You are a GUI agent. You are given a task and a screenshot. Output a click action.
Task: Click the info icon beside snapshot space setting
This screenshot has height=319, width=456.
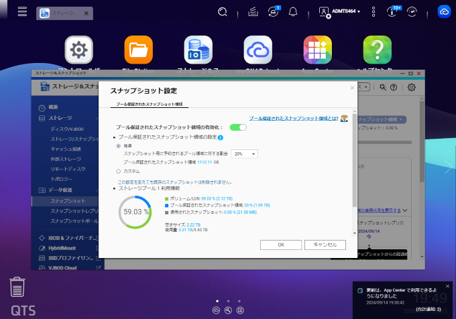click(221, 137)
